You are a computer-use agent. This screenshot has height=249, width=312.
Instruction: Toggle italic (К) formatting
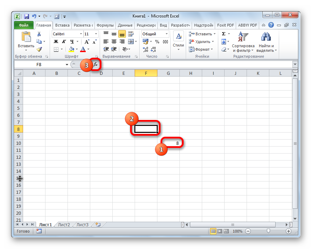tap(64, 42)
